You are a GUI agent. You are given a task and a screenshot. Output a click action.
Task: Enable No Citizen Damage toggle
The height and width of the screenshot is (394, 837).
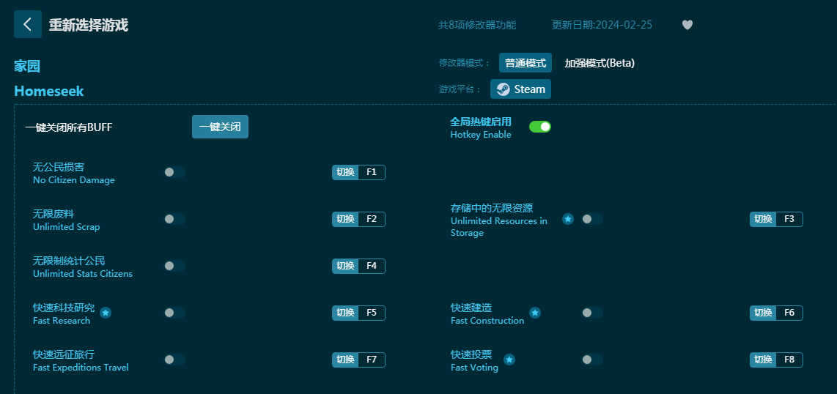(x=174, y=172)
